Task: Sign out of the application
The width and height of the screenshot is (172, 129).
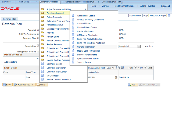Action: pyautogui.click(x=165, y=6)
